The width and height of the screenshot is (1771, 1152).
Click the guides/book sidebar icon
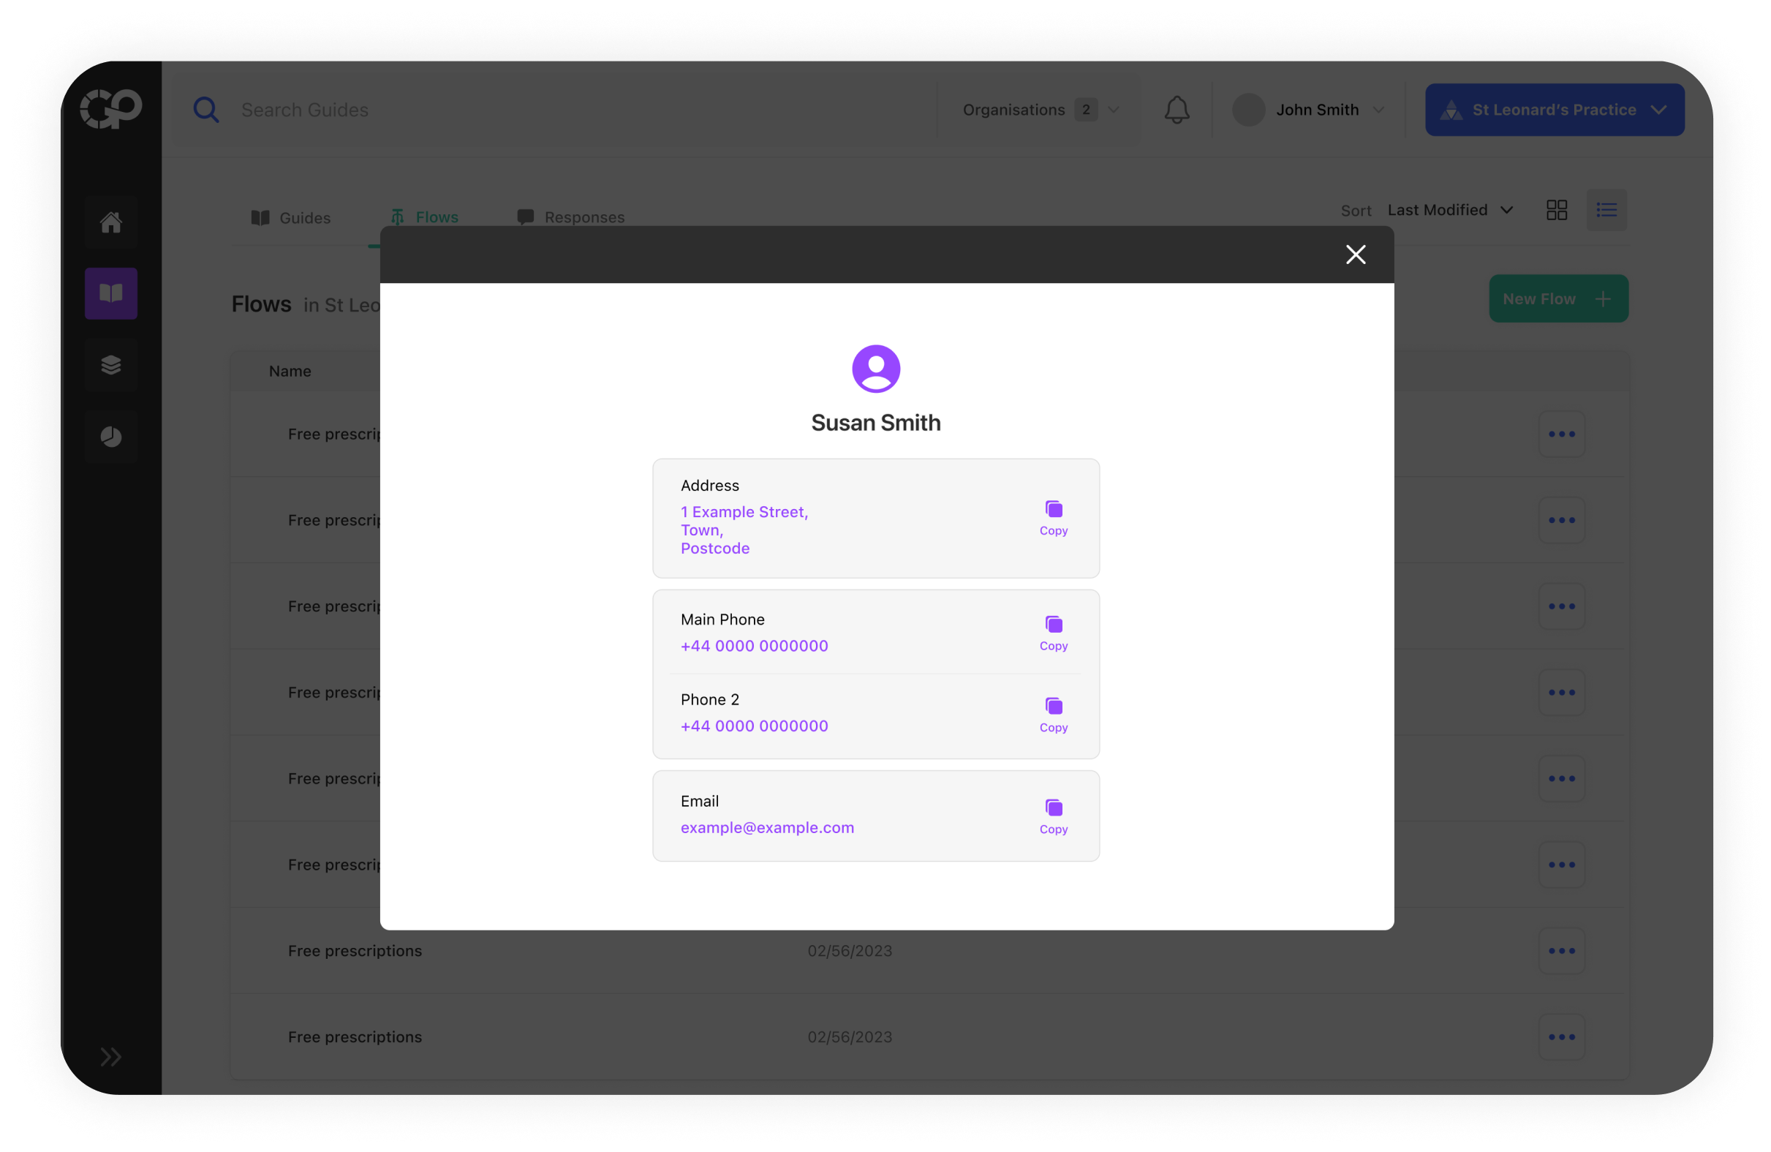[110, 293]
